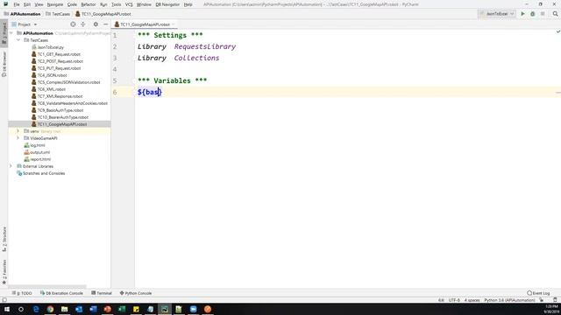Click the locate current file icon

tap(73, 24)
